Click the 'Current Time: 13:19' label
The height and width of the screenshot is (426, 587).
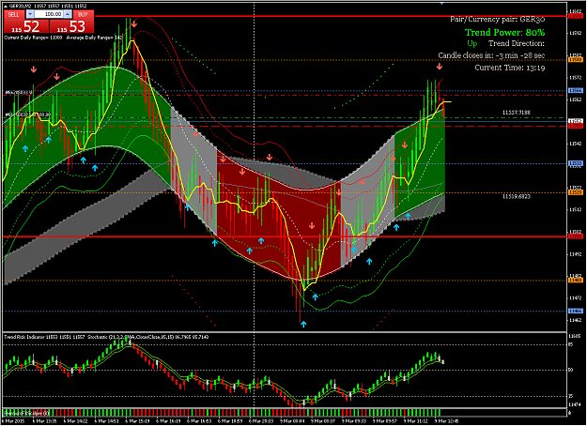pyautogui.click(x=510, y=68)
